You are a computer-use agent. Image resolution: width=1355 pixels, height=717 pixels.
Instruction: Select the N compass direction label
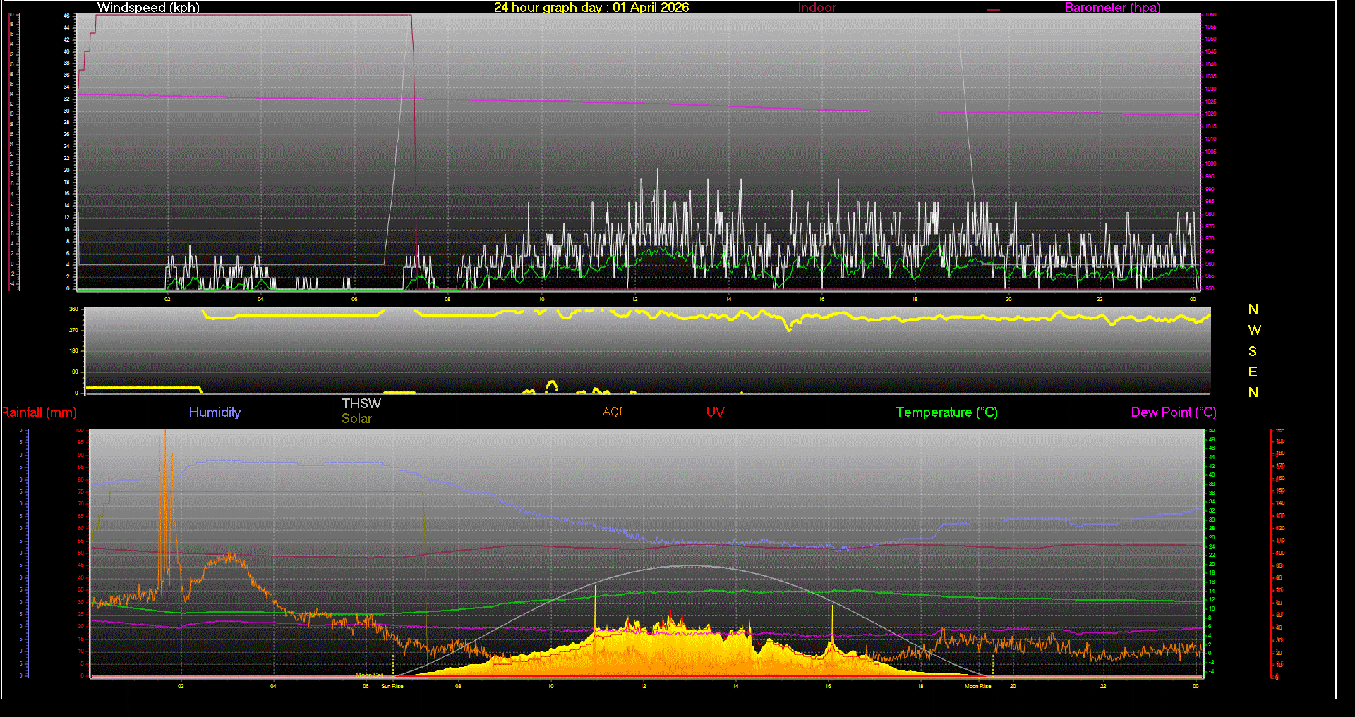(1253, 309)
